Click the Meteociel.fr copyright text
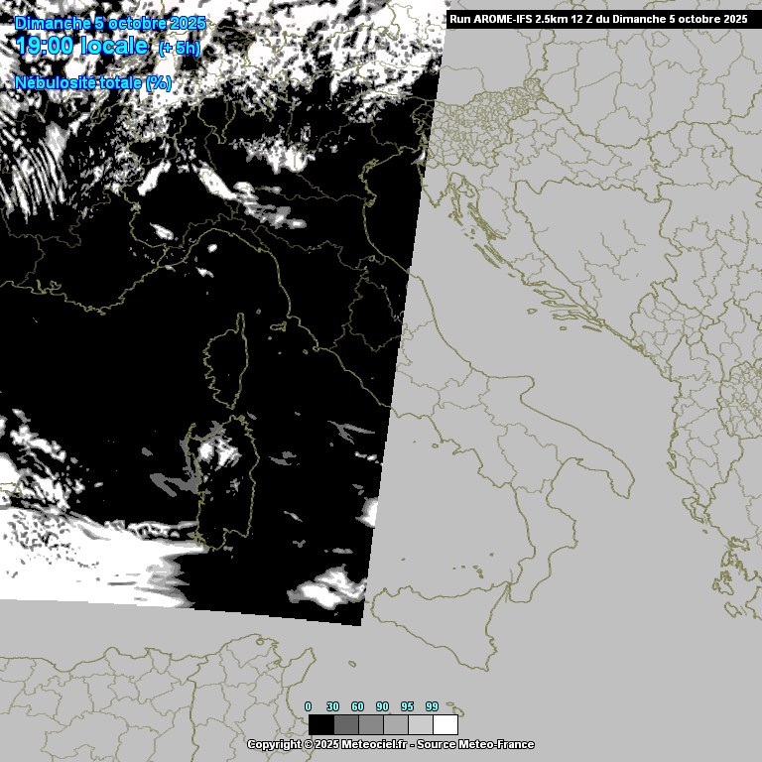762x762 pixels. (x=390, y=744)
